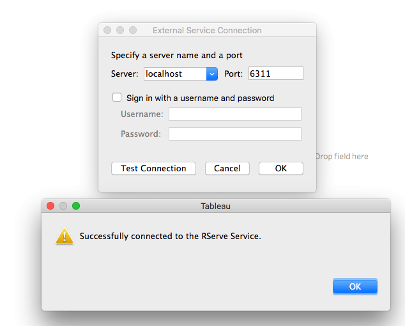Confirm External Service Connection with white OK
The image size is (405, 326).
click(x=281, y=169)
